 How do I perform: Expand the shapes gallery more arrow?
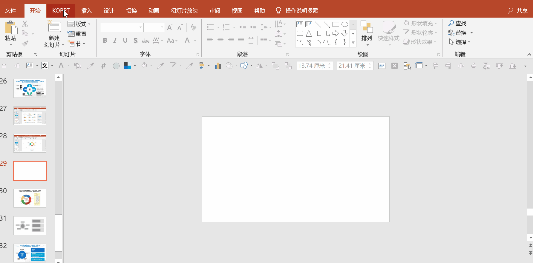353,43
